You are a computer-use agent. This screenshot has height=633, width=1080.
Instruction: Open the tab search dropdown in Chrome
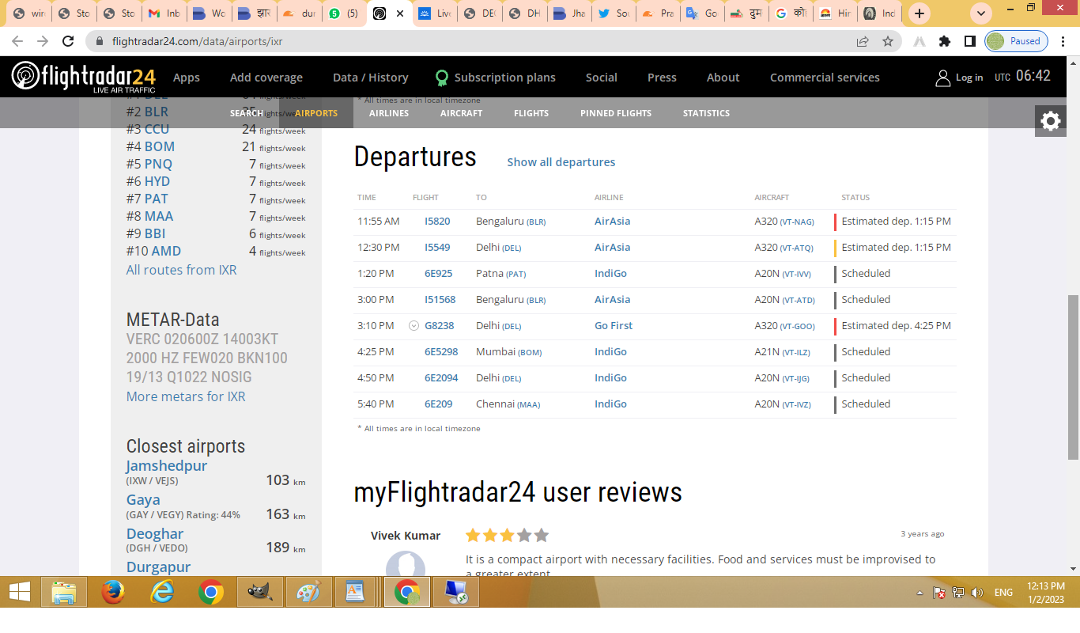pos(981,13)
